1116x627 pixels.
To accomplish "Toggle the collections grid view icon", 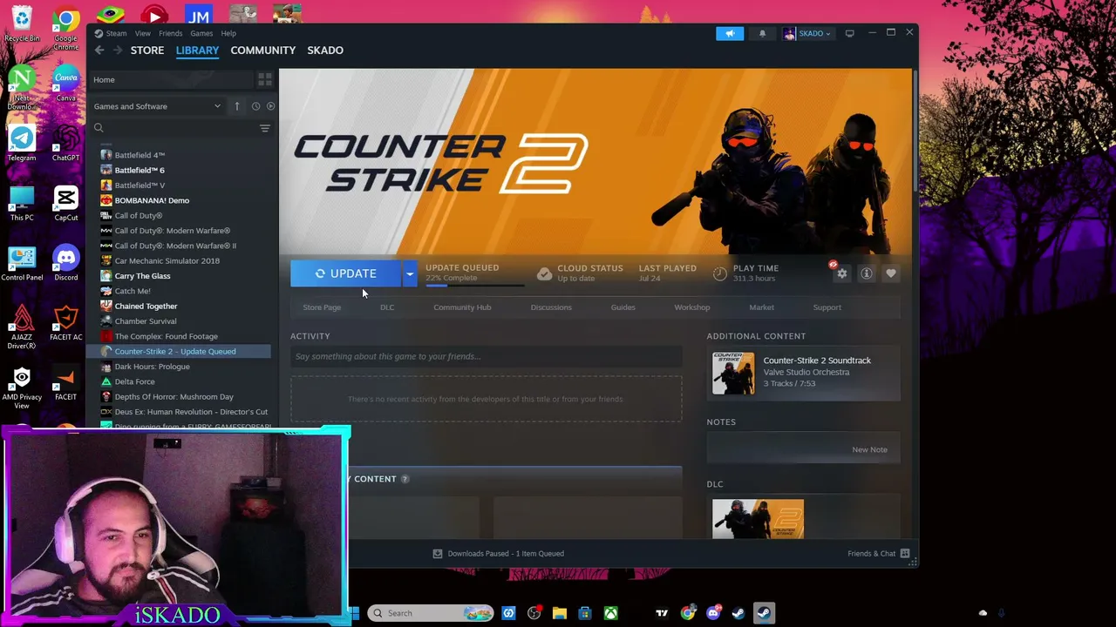I will pyautogui.click(x=265, y=79).
